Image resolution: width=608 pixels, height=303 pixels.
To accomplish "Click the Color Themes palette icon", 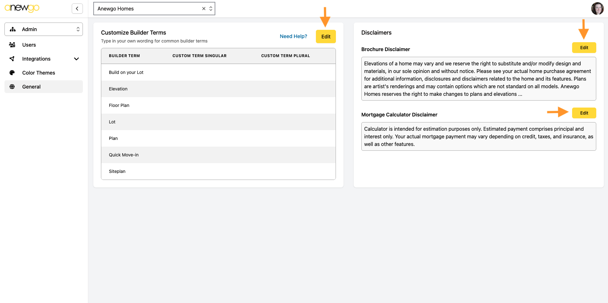I will [12, 73].
